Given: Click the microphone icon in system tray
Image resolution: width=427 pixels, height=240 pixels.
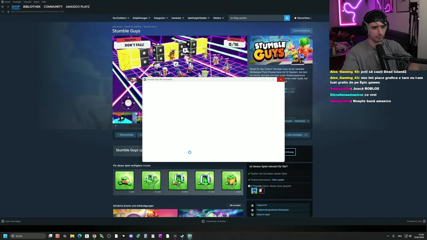Looking at the screenshot, I should pyautogui.click(x=393, y=236).
